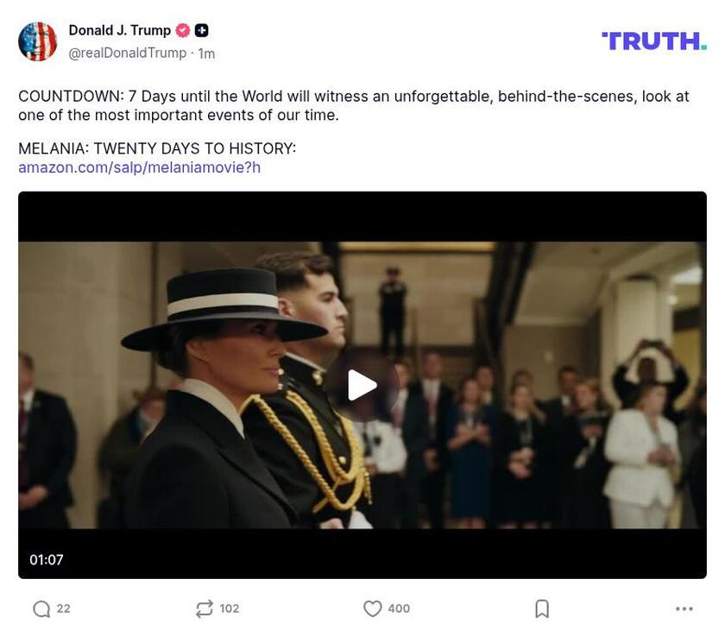The height and width of the screenshot is (642, 725).
Task: Click the pink verified checkmark badge
Action: pos(182,28)
